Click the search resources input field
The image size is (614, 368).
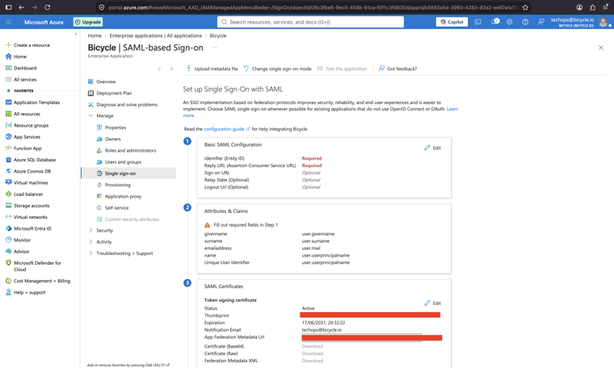click(310, 22)
